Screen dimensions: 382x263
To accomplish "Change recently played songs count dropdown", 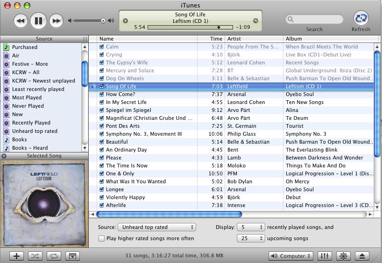I will pyautogui.click(x=251, y=227).
